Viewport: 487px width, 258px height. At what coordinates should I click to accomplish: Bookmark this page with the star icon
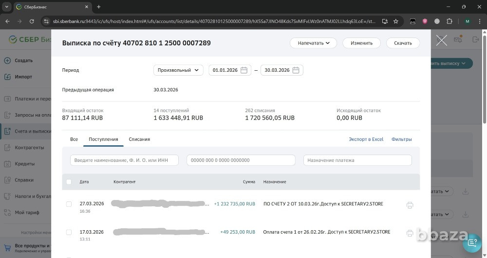(x=396, y=21)
